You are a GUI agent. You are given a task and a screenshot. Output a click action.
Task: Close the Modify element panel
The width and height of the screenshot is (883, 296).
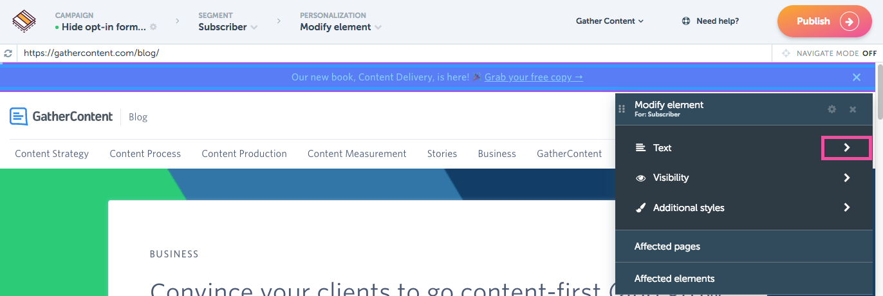(853, 109)
